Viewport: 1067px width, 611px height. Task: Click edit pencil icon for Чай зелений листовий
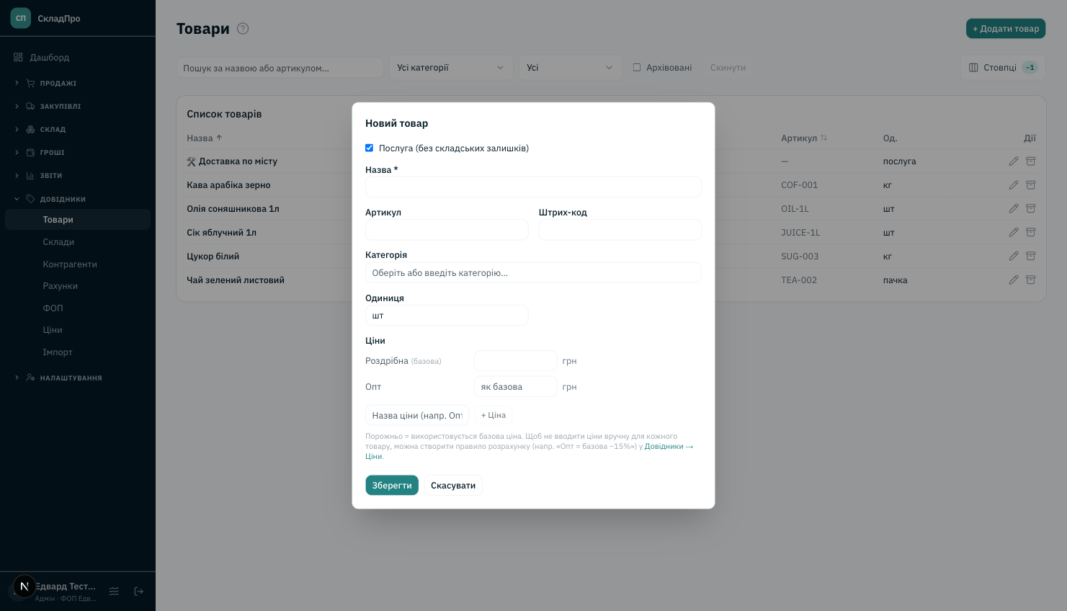pos(1014,280)
